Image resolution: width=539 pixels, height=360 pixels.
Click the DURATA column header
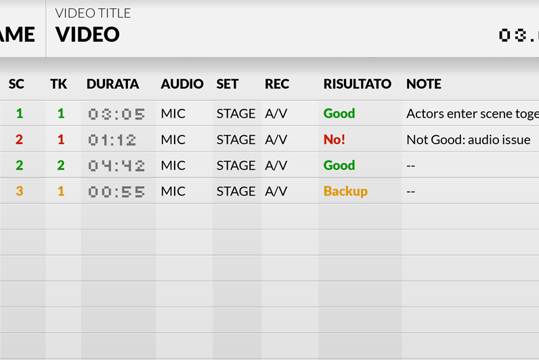coord(112,85)
